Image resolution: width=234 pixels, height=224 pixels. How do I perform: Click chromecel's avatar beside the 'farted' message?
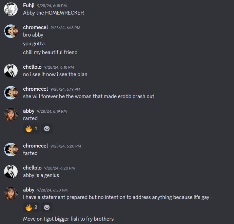pos(11,149)
